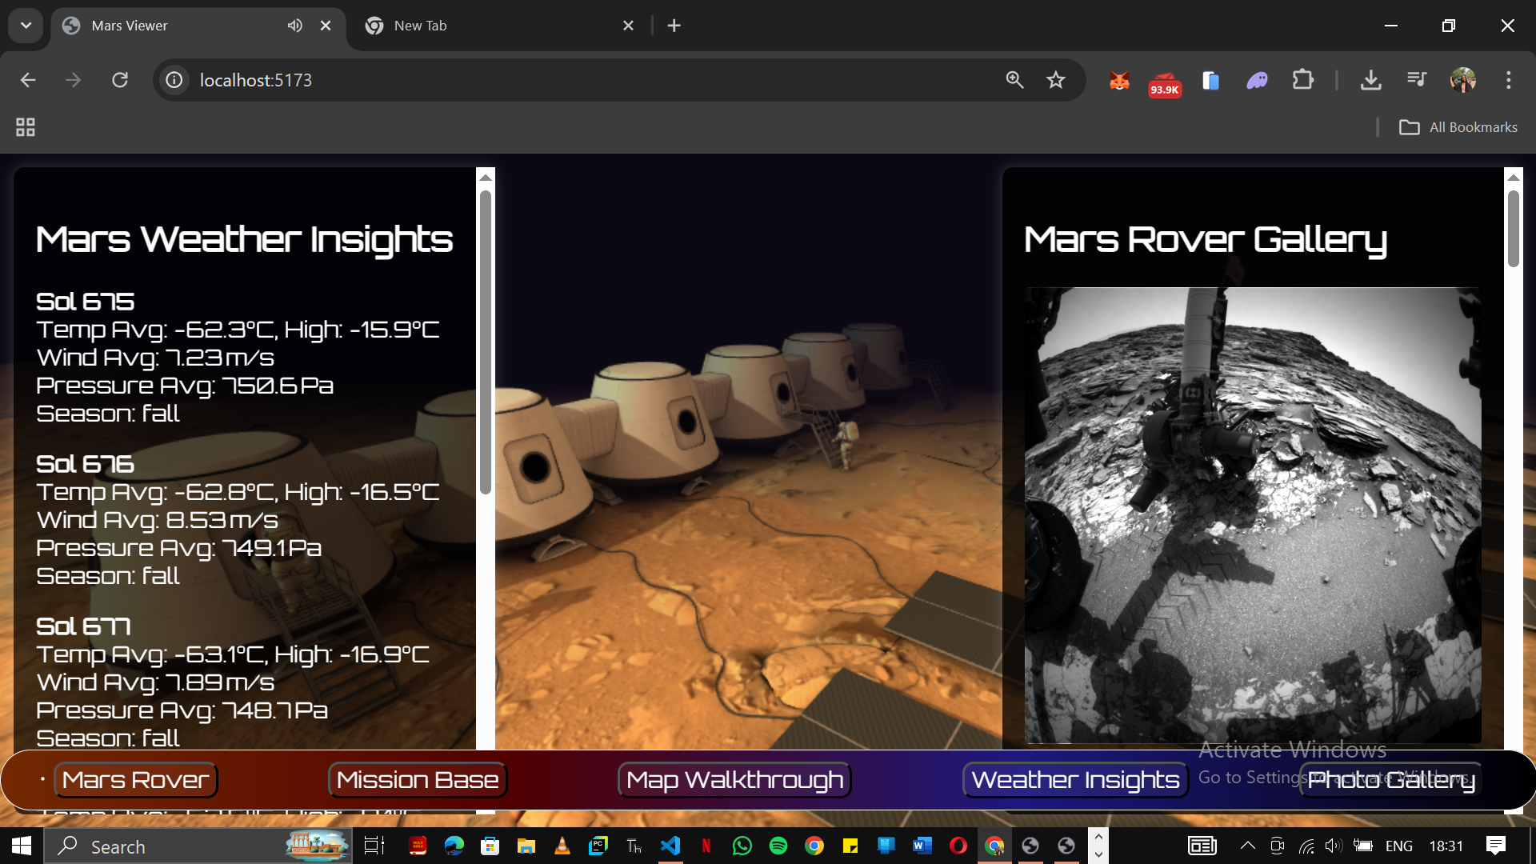Viewport: 1536px width, 864px height.
Task: Open Chrome three-dot menu
Action: 1508,80
